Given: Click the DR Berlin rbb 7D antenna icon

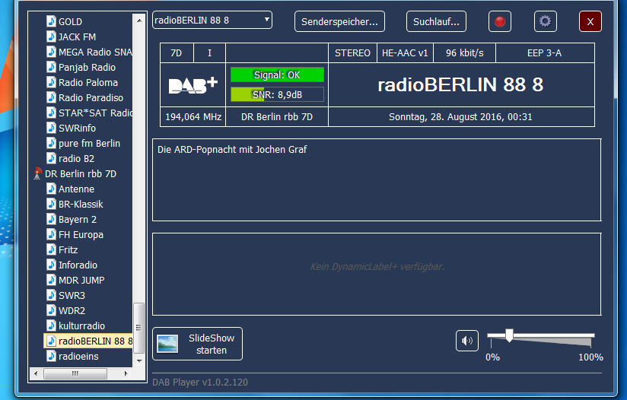Looking at the screenshot, I should tap(37, 173).
